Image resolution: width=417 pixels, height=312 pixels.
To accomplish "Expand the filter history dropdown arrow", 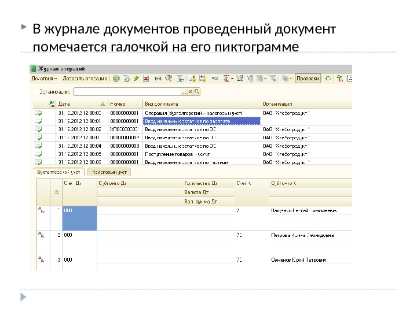I will coord(265,79).
